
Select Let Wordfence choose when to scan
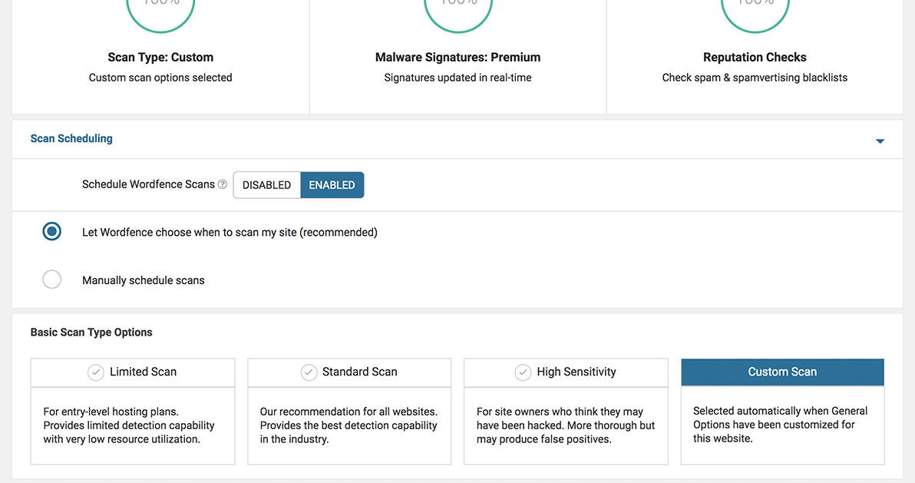(52, 232)
